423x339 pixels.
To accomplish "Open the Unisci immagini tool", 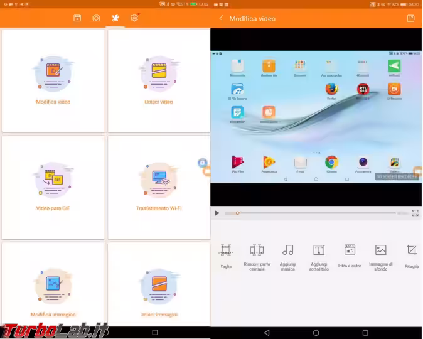I will pos(158,290).
